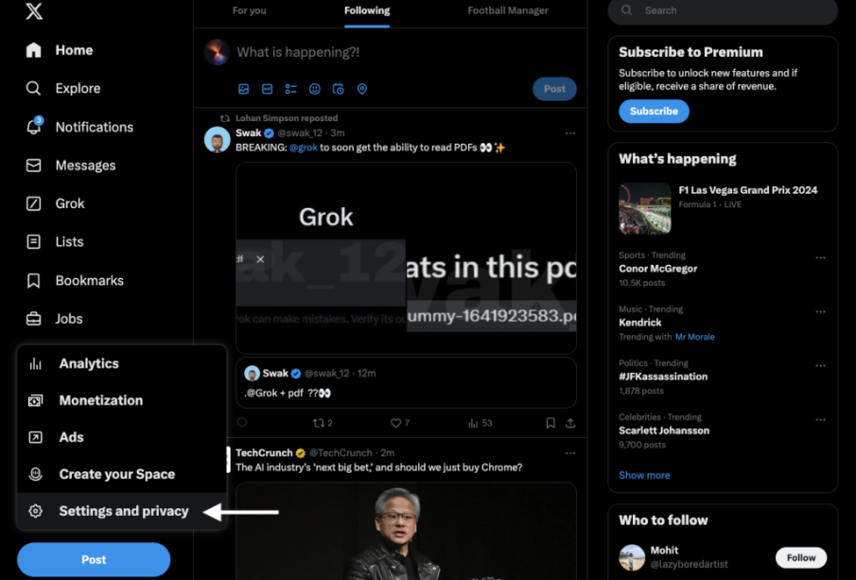Tag a location using the pin icon
Image resolution: width=856 pixels, height=580 pixels.
point(362,89)
